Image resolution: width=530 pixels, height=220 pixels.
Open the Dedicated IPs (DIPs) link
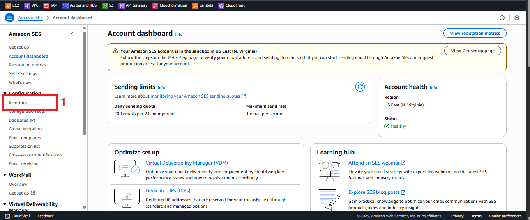tap(168, 191)
